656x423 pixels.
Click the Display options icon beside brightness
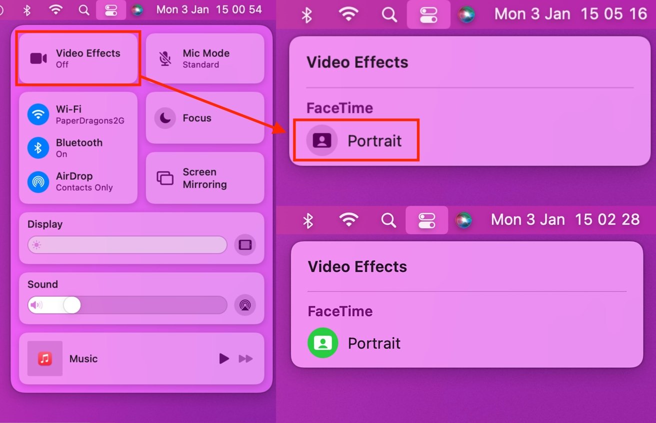coord(245,245)
